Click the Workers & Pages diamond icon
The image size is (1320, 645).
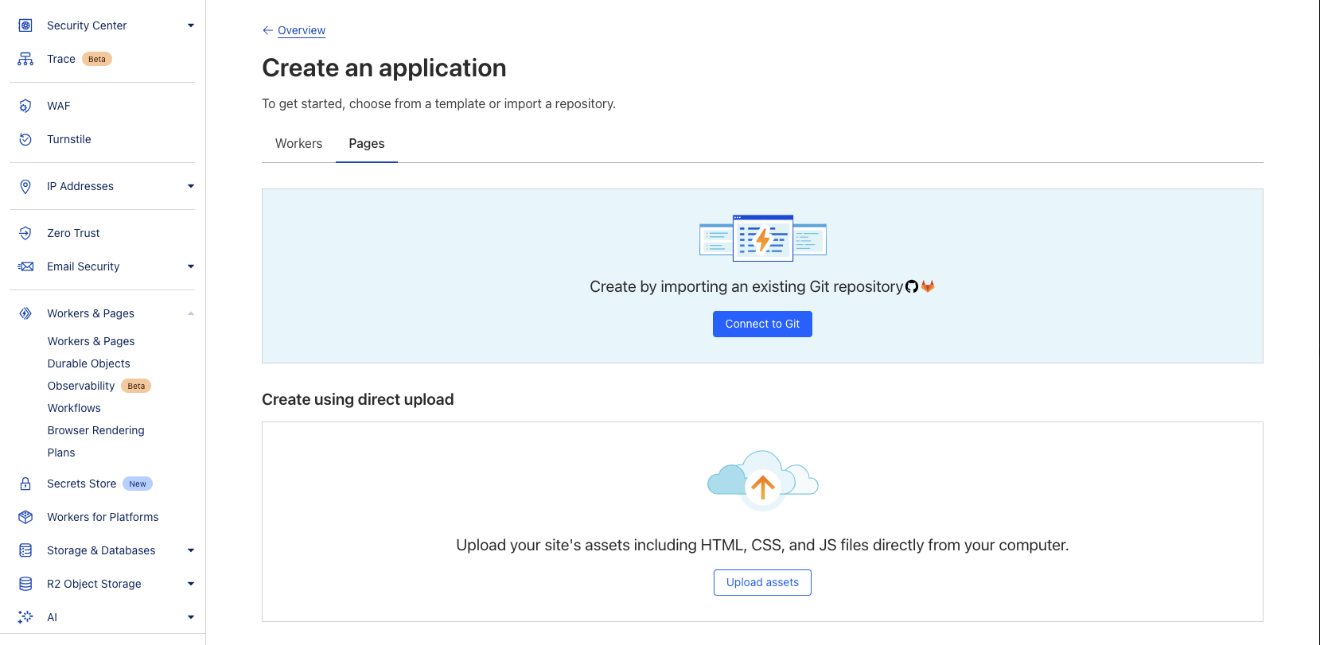25,313
